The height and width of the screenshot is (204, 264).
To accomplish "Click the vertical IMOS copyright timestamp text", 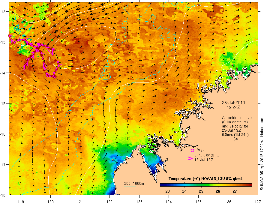I will 262,154.
